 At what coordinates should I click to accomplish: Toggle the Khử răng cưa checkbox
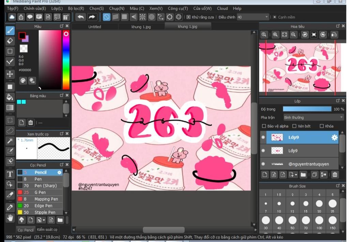click(188, 17)
